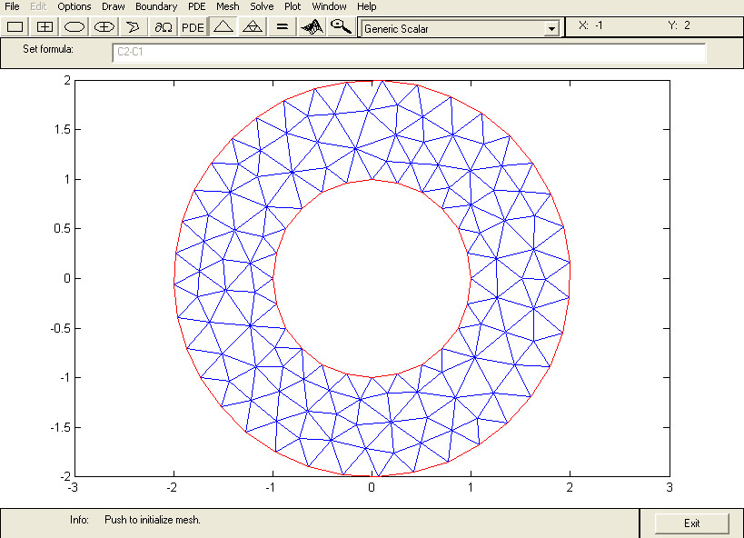Click the Set formula input field
Screen dimensions: 744x538
(x=409, y=52)
